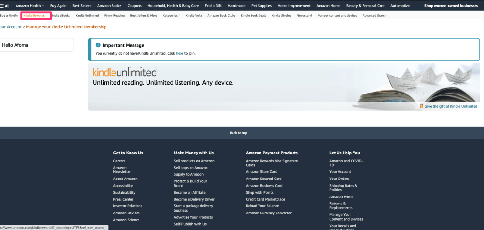Click Become a Delivery Driver

tap(194, 199)
